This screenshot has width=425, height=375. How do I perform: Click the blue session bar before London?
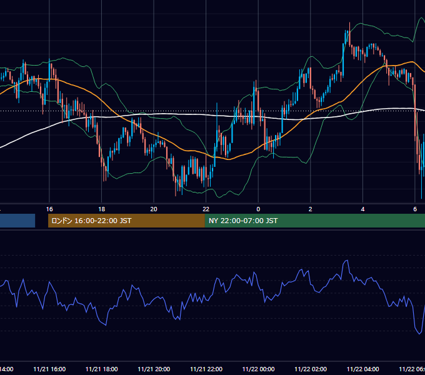click(x=17, y=221)
